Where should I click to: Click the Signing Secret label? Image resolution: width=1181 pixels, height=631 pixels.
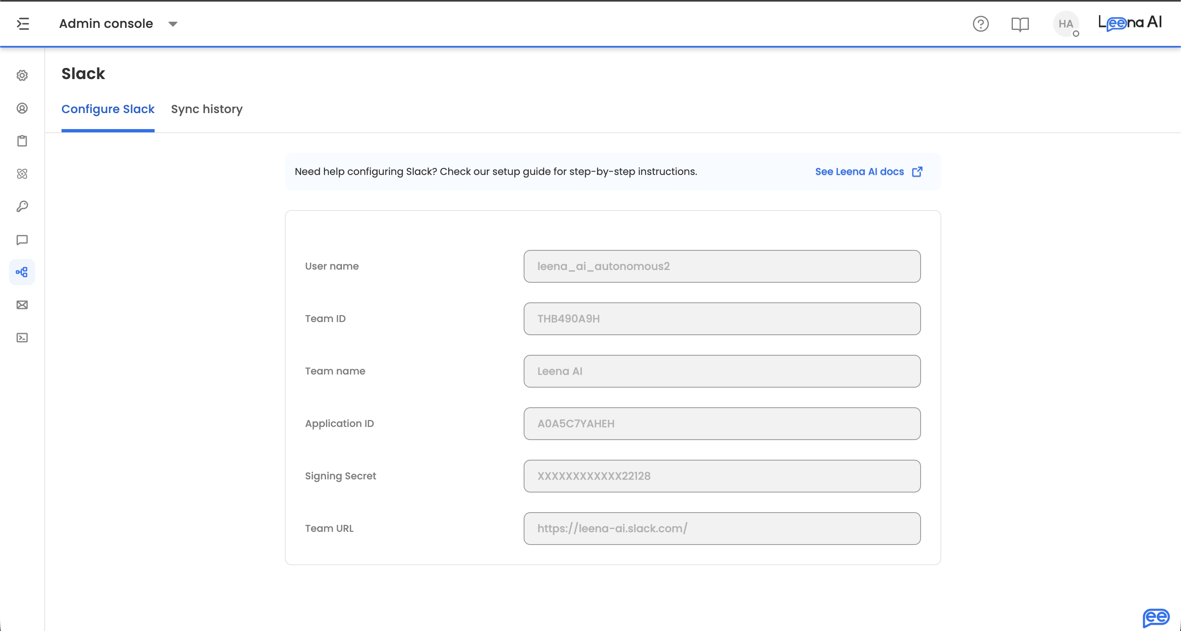point(341,476)
